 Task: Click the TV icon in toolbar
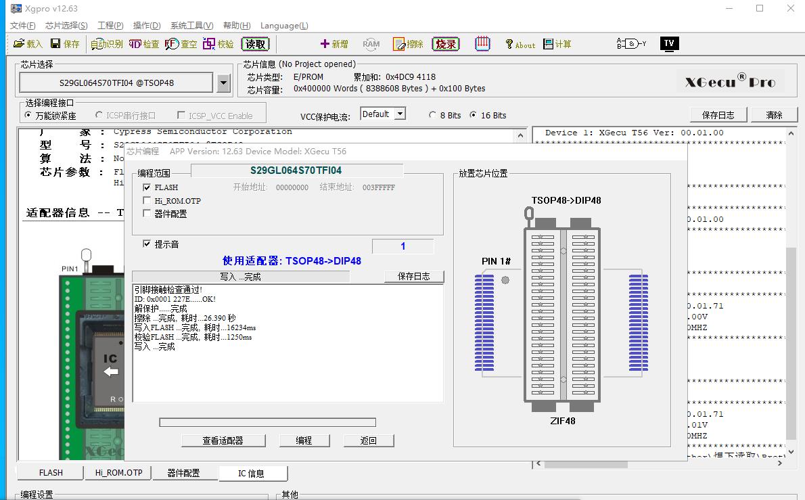(x=668, y=43)
